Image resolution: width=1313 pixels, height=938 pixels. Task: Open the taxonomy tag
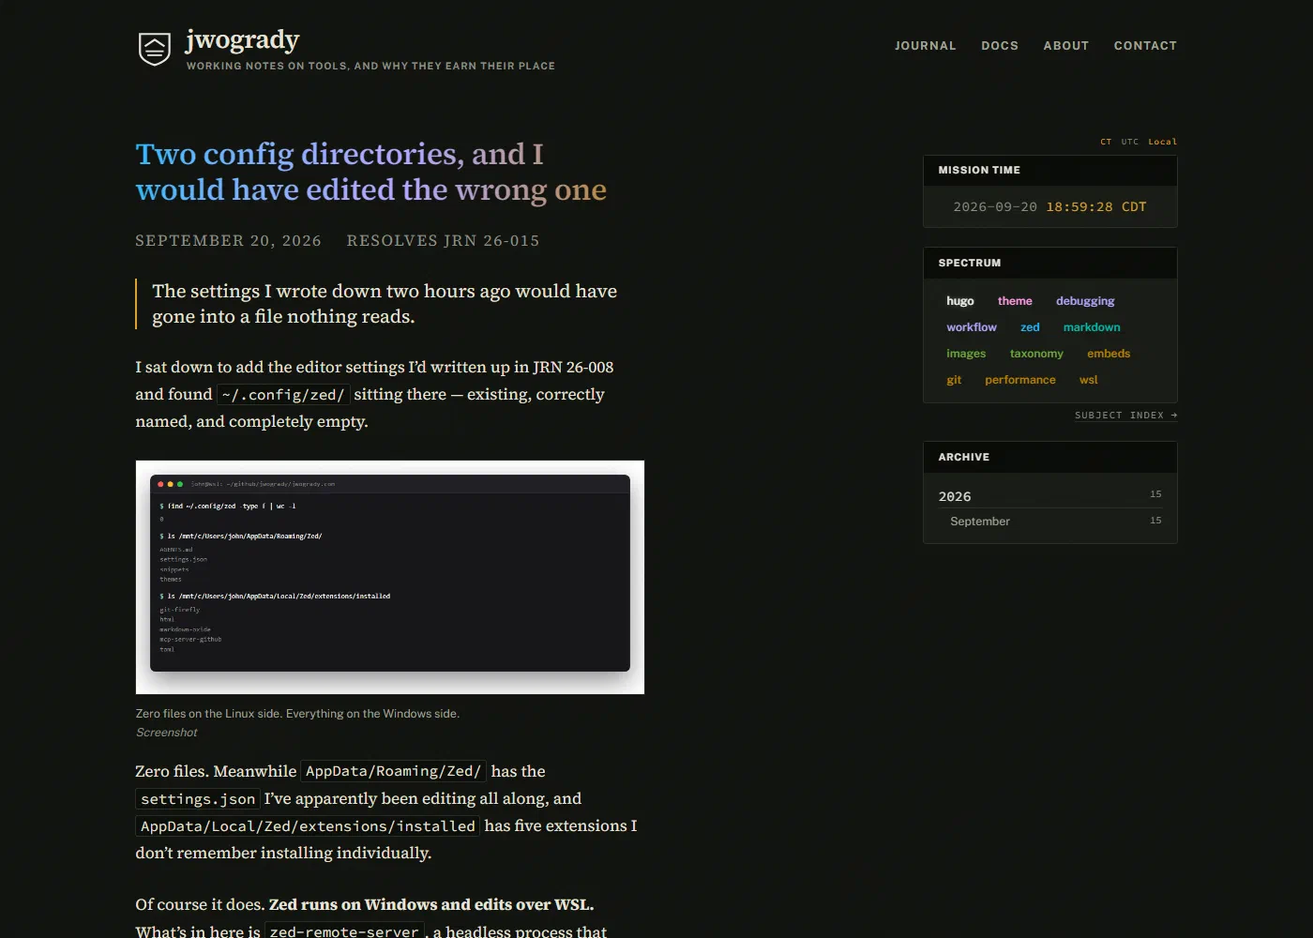[x=1036, y=354]
